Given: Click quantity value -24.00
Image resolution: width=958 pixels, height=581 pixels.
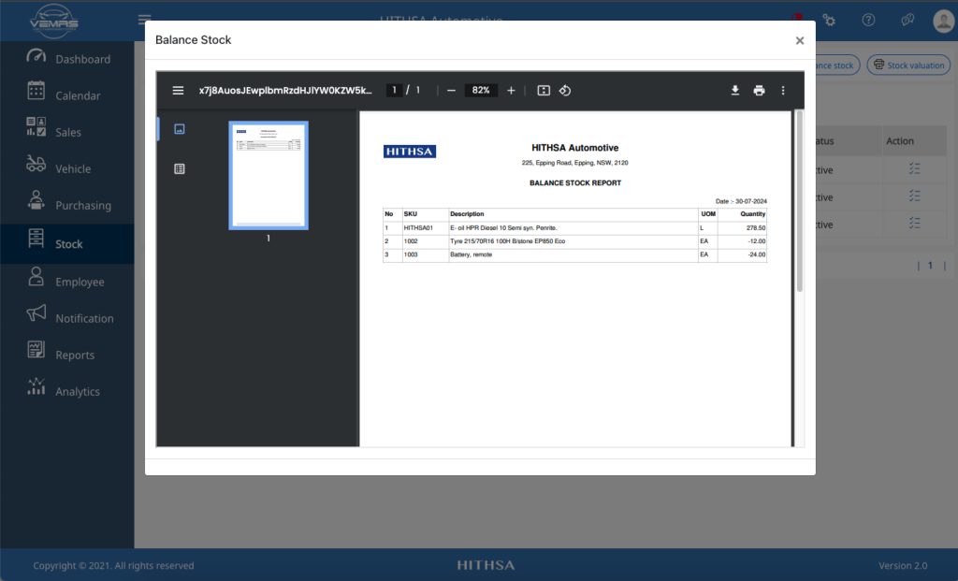Looking at the screenshot, I should point(756,254).
